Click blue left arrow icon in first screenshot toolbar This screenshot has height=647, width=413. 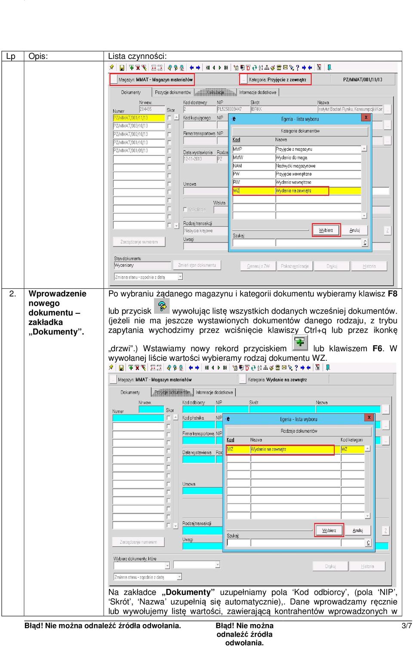191,68
